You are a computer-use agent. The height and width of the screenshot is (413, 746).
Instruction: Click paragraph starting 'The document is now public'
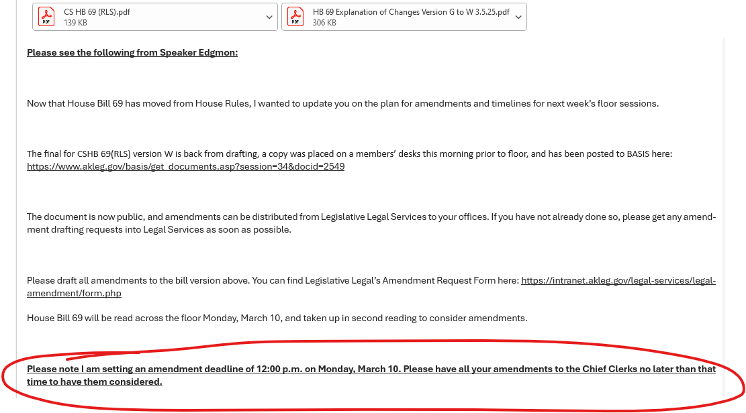point(371,223)
